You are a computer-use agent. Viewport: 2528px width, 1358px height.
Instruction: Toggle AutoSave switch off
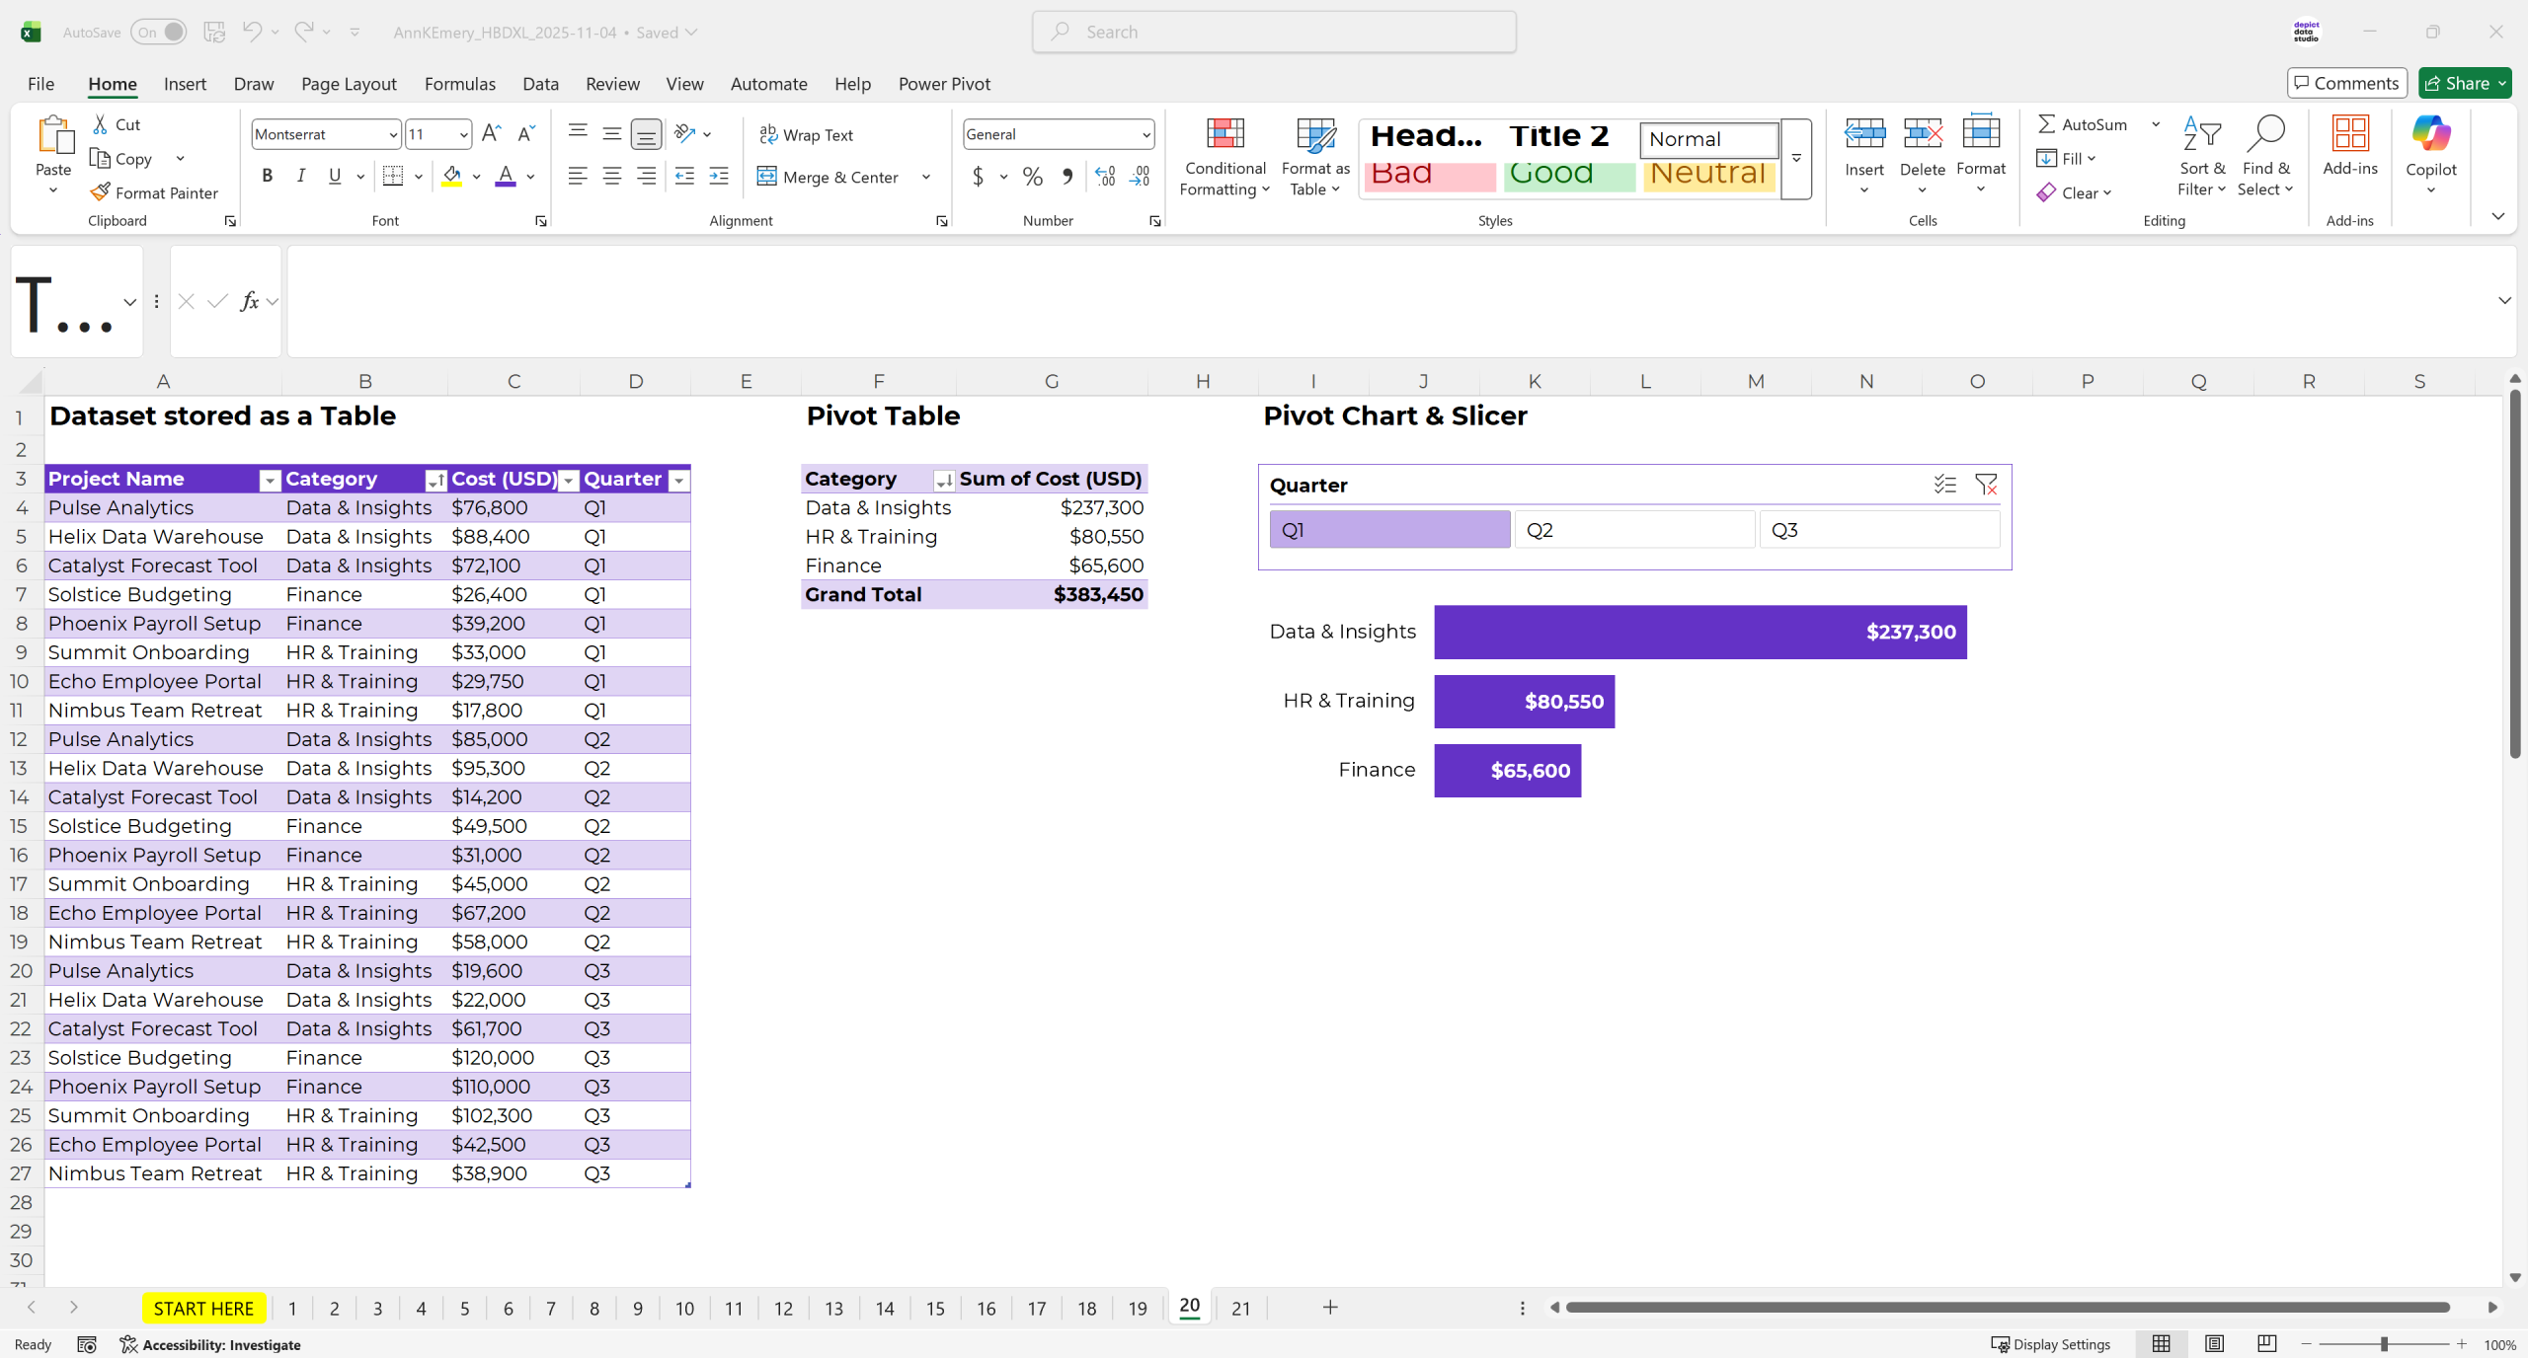(159, 32)
